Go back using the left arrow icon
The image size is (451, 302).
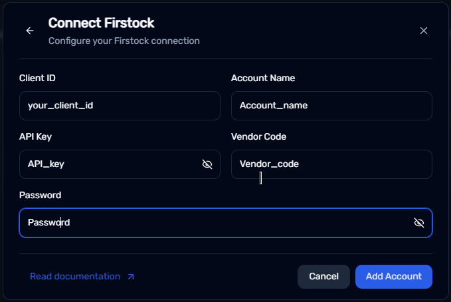(x=30, y=31)
